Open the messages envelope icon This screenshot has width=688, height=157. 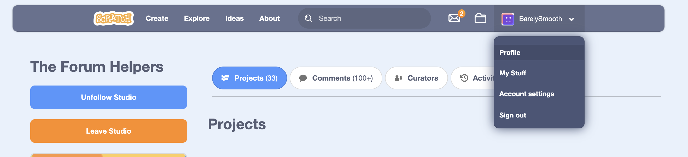pos(454,18)
